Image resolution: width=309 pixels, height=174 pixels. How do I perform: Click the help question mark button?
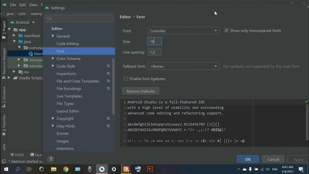tap(51, 159)
